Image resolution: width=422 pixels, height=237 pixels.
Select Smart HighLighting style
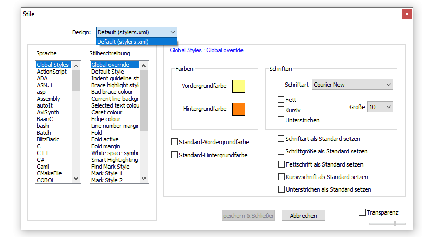point(115,160)
